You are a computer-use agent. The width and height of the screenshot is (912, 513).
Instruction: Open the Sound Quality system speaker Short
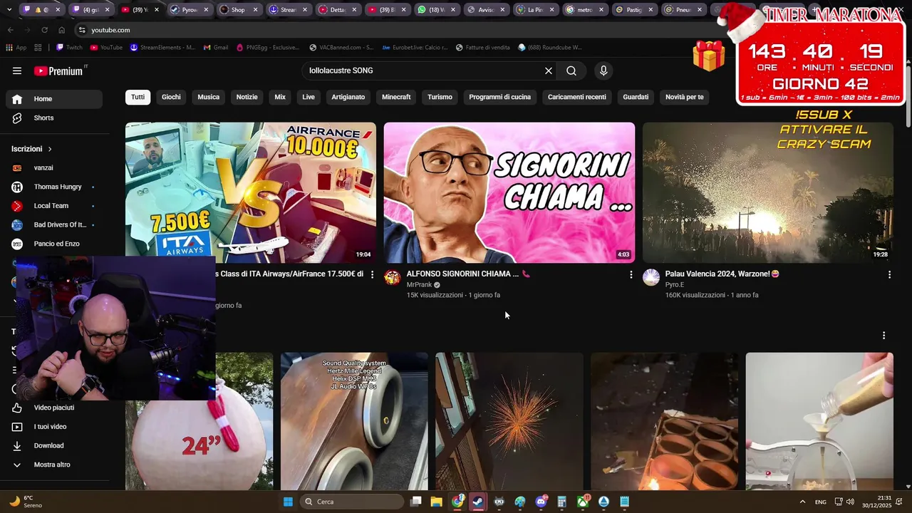click(354, 421)
